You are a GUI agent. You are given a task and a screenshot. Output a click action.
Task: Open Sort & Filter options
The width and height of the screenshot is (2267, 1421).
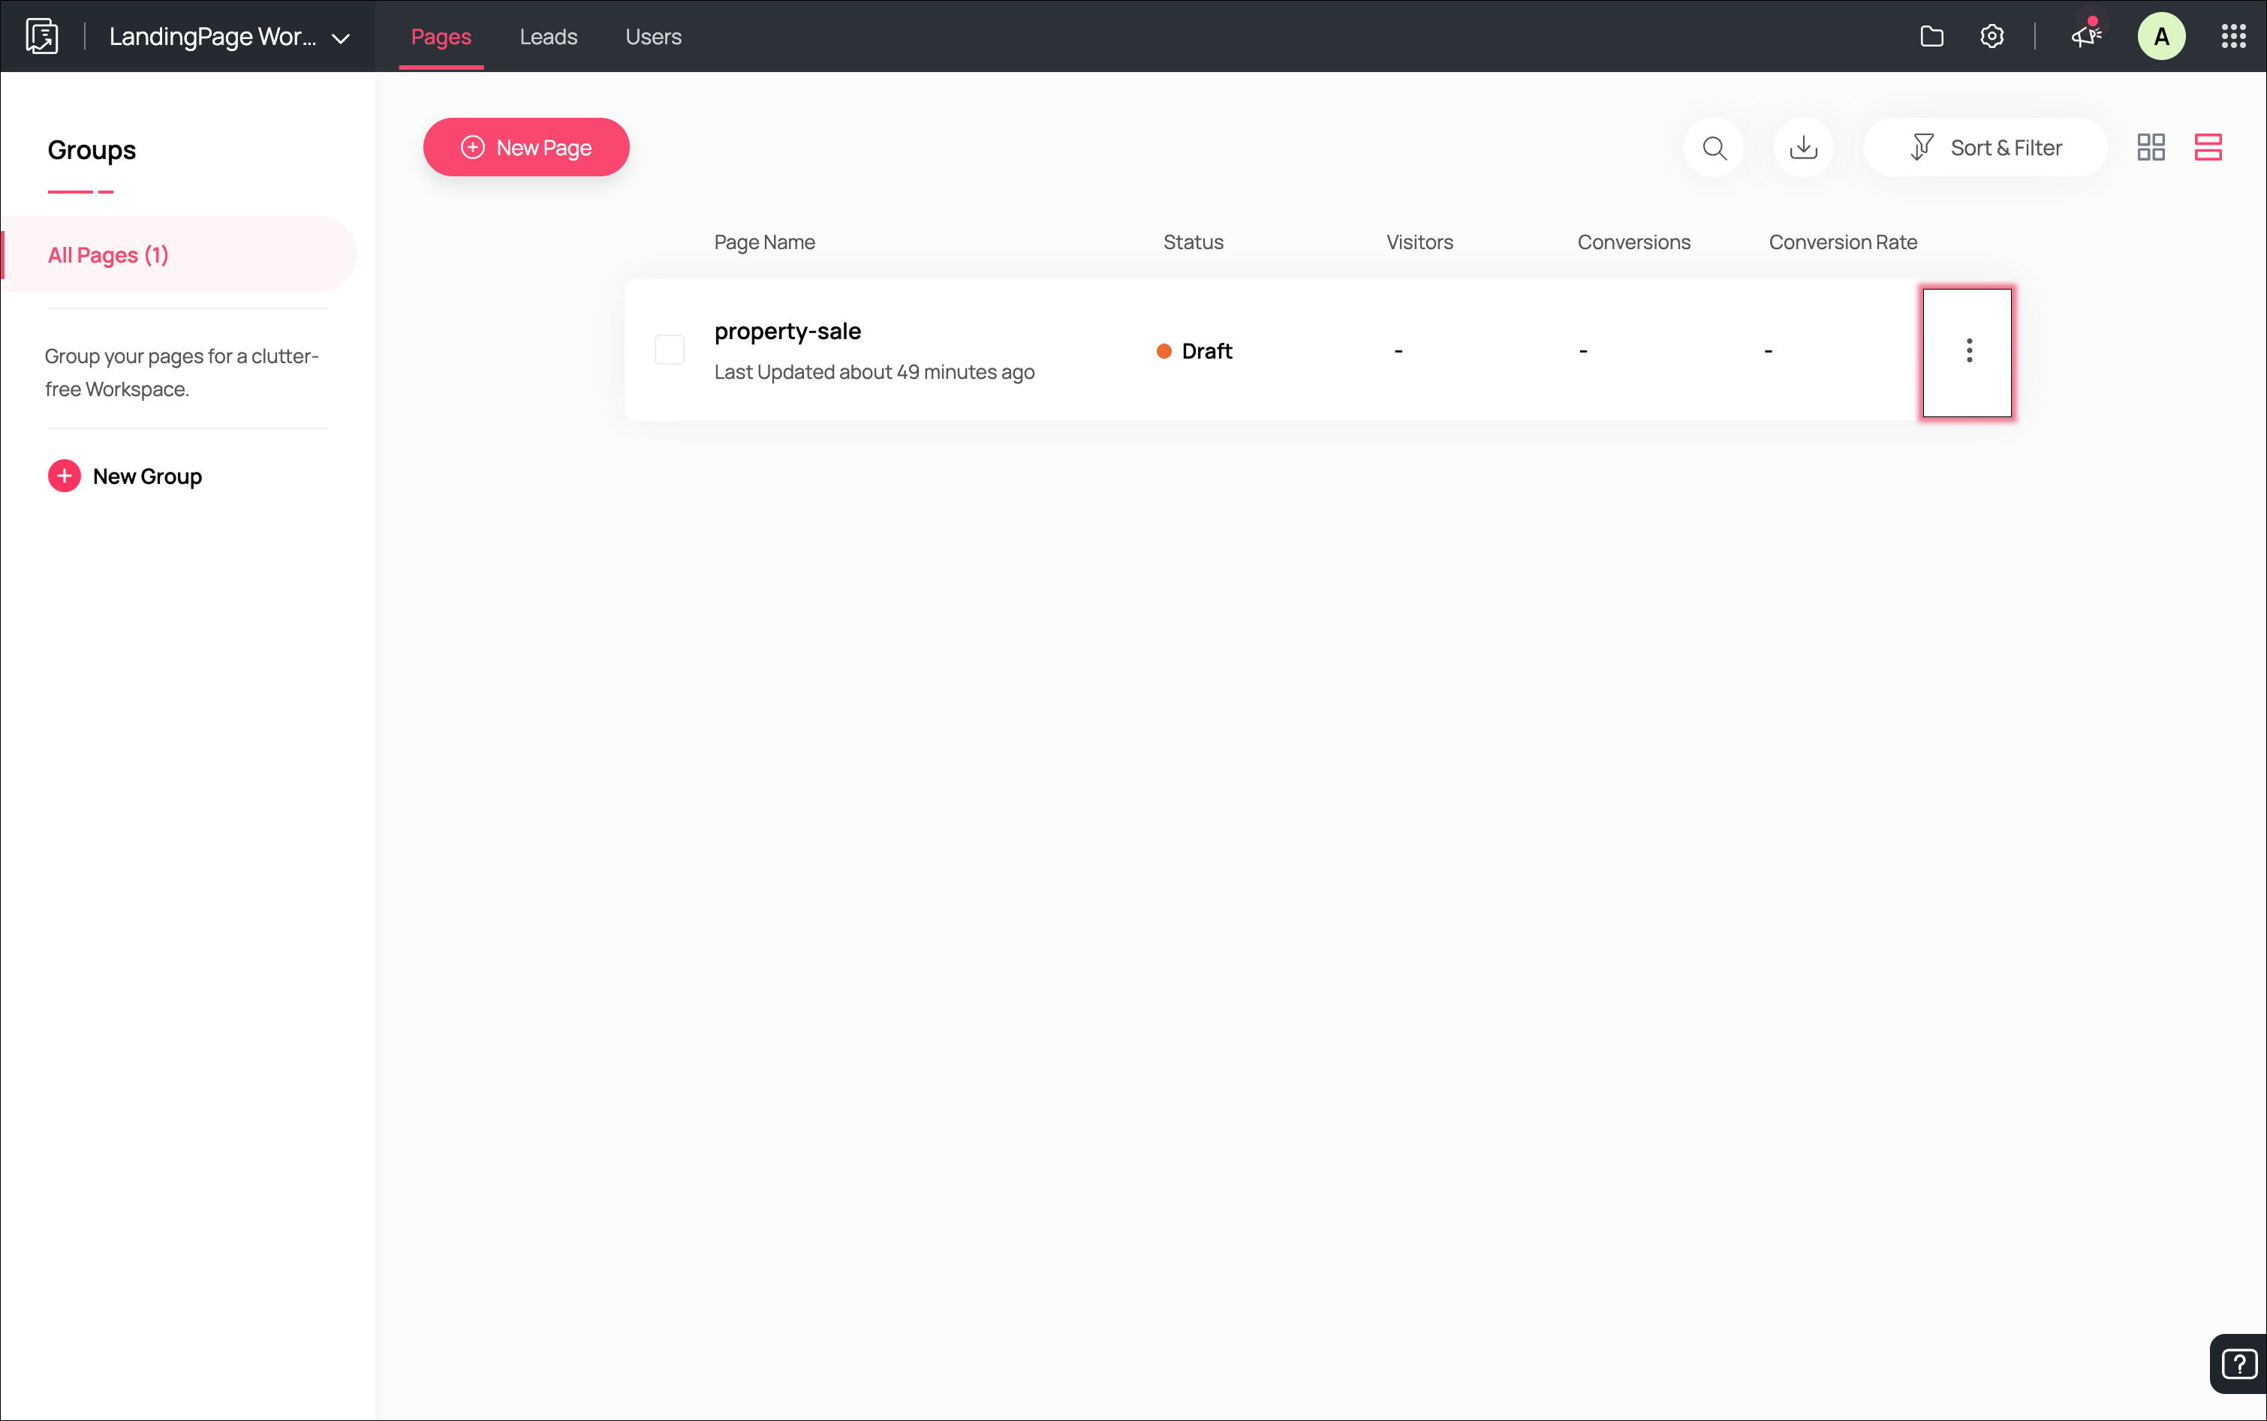(1986, 148)
